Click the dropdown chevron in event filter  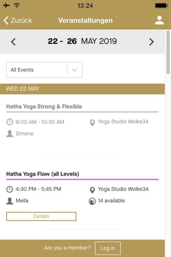pyautogui.click(x=75, y=70)
